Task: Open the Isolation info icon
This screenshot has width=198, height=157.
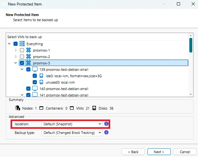Action: (x=107, y=124)
